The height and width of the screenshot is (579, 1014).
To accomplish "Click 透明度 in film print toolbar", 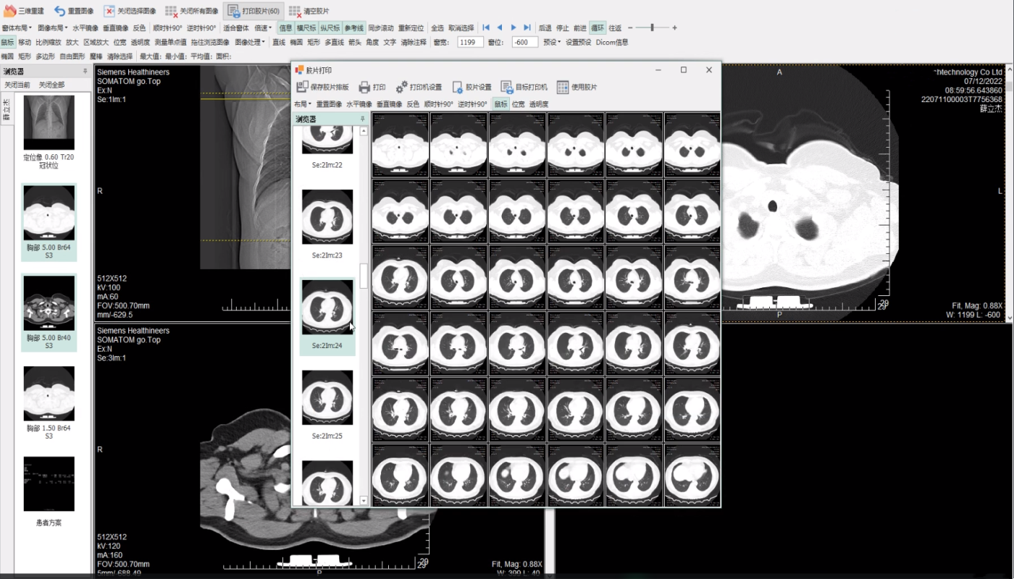I will tap(539, 104).
